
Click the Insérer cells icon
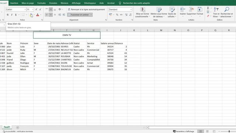[x=183, y=10]
